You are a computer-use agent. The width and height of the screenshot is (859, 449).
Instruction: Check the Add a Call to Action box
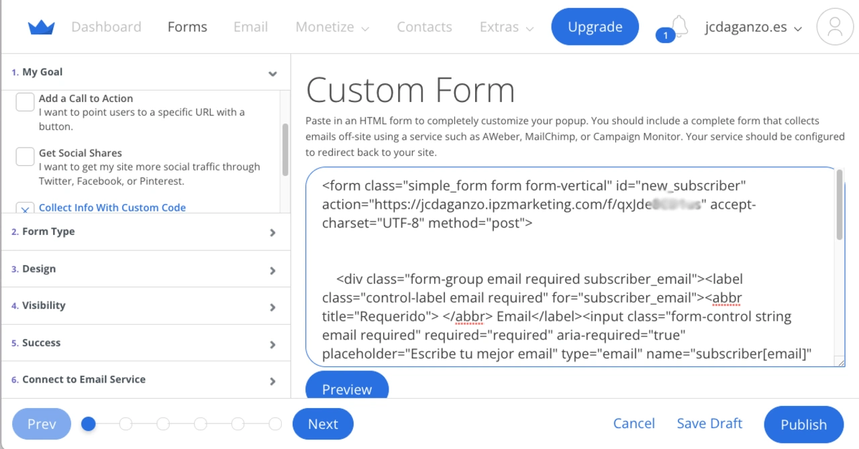pos(25,102)
